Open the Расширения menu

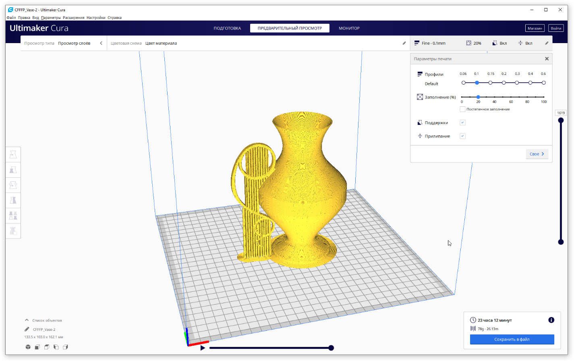click(73, 18)
